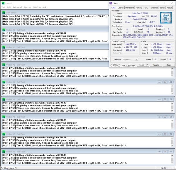Screen dimensions: 176x170
Task: Close the Worker #7 child window
Action: click(x=171, y=134)
